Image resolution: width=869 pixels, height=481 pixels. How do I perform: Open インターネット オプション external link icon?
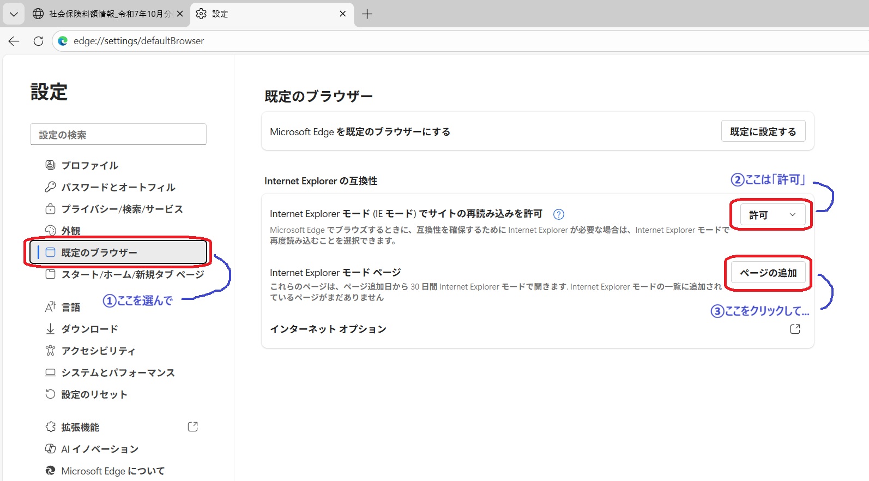click(x=795, y=329)
